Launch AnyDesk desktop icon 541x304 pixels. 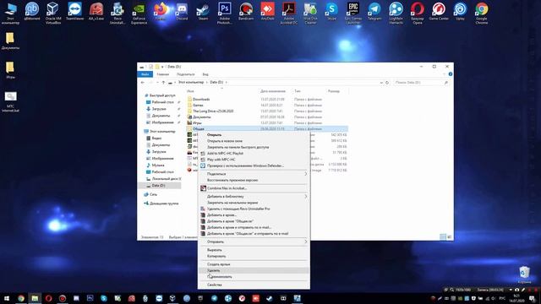pyautogui.click(x=267, y=12)
